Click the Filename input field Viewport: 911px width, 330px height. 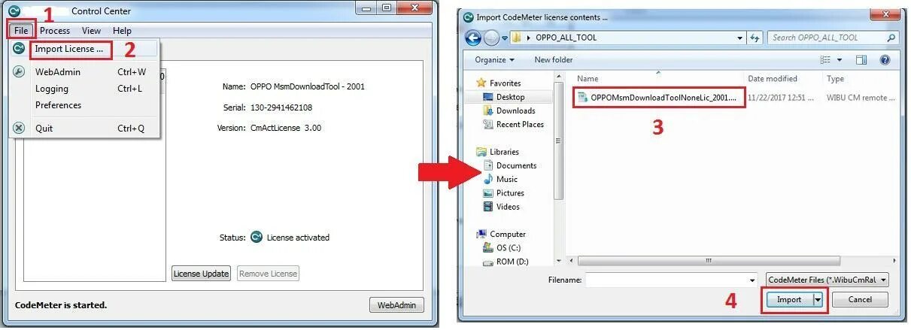(671, 280)
